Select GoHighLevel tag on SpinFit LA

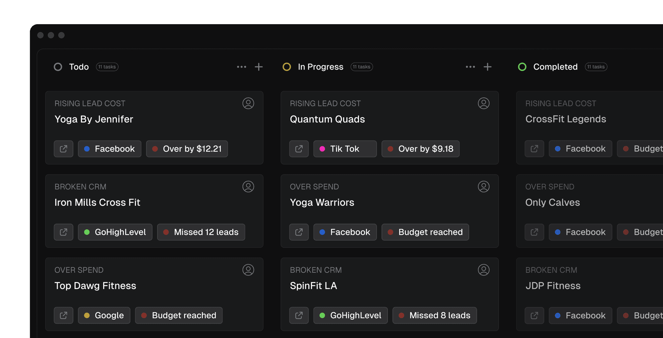click(350, 315)
